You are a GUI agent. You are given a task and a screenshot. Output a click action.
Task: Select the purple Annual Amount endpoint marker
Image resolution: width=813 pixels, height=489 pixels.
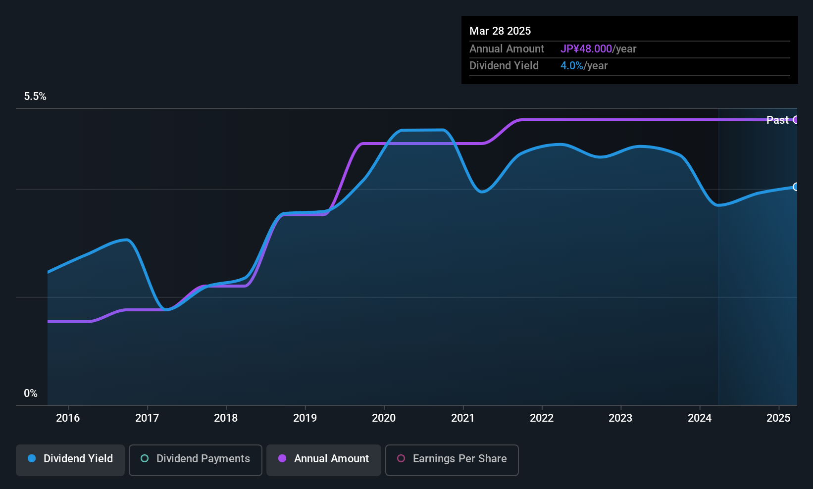[796, 120]
